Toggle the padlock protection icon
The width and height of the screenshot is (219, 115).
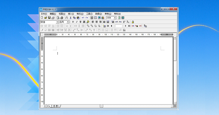coord(133,22)
